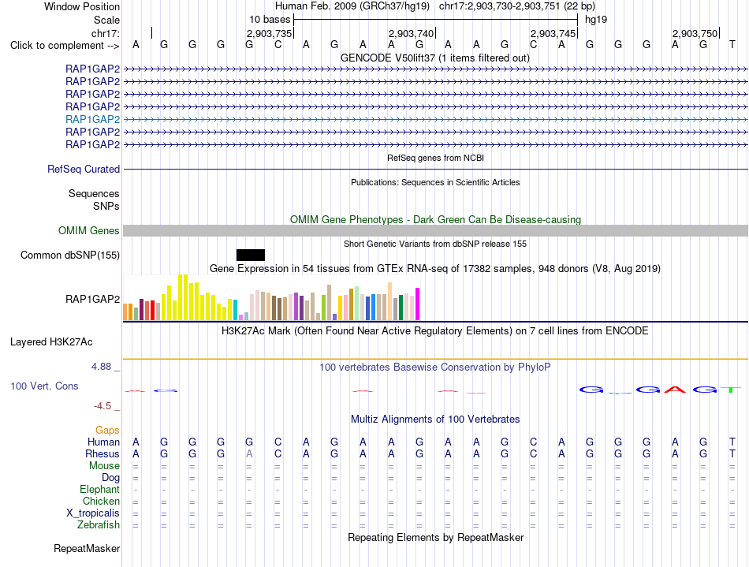
Task: Click the magenta bar in GTEx expression chart
Action: [418, 304]
